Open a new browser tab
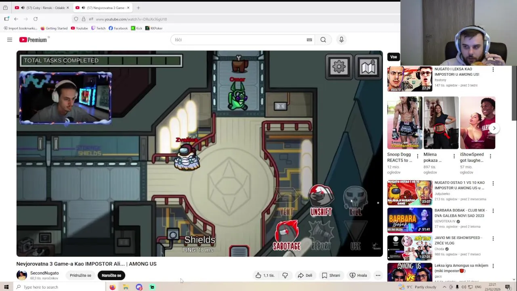Viewport: 517px width, 291px height. [x=138, y=8]
